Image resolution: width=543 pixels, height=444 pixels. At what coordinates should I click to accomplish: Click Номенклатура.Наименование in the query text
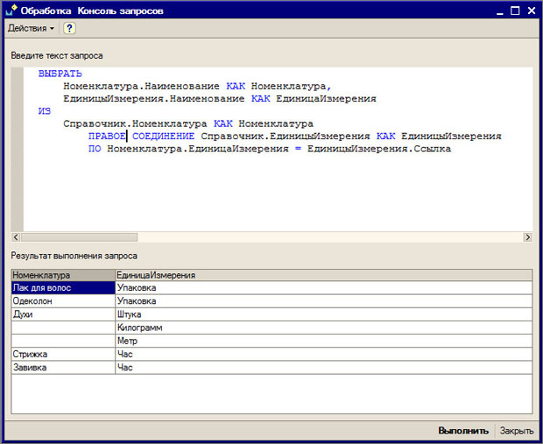pos(141,86)
